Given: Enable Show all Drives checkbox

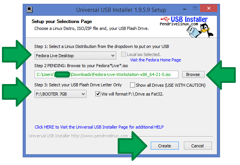Looking at the screenshot, I should point(132,85).
